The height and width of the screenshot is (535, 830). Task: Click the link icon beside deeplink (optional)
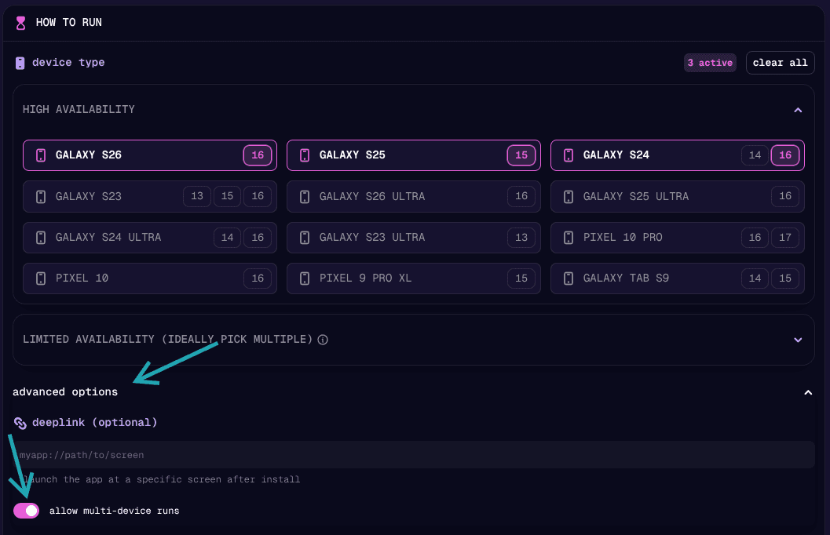pyautogui.click(x=20, y=423)
